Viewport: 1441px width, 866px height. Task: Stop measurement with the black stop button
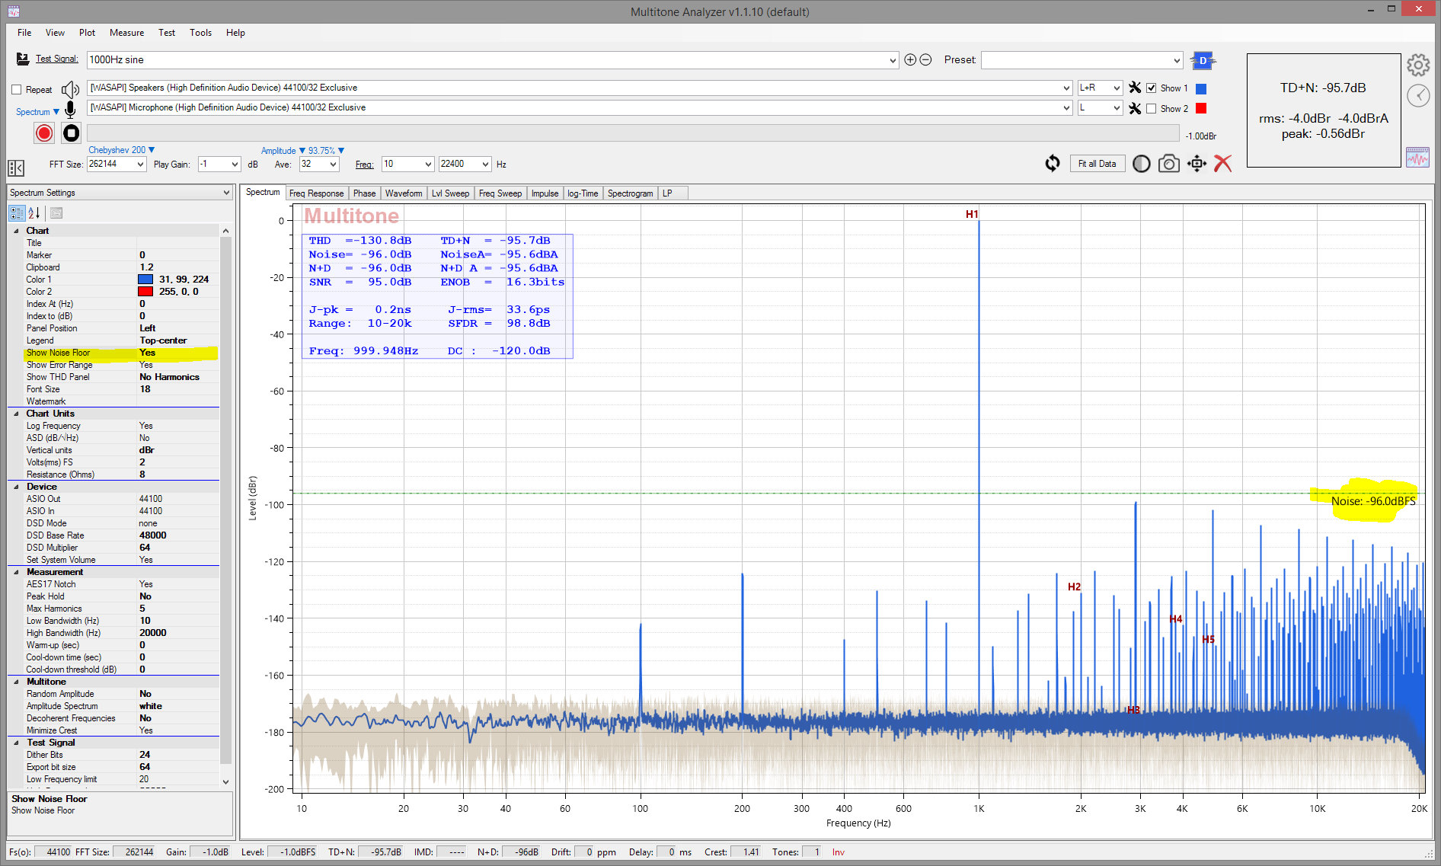click(71, 133)
